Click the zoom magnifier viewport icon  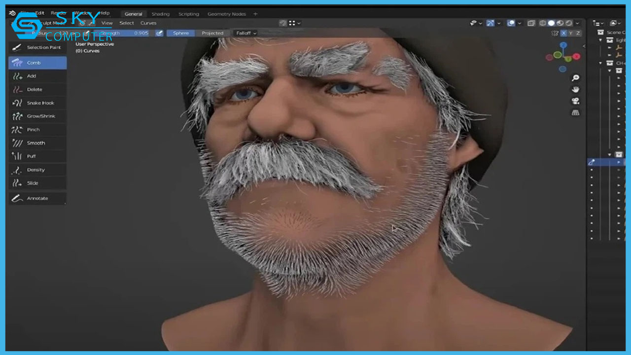(575, 78)
